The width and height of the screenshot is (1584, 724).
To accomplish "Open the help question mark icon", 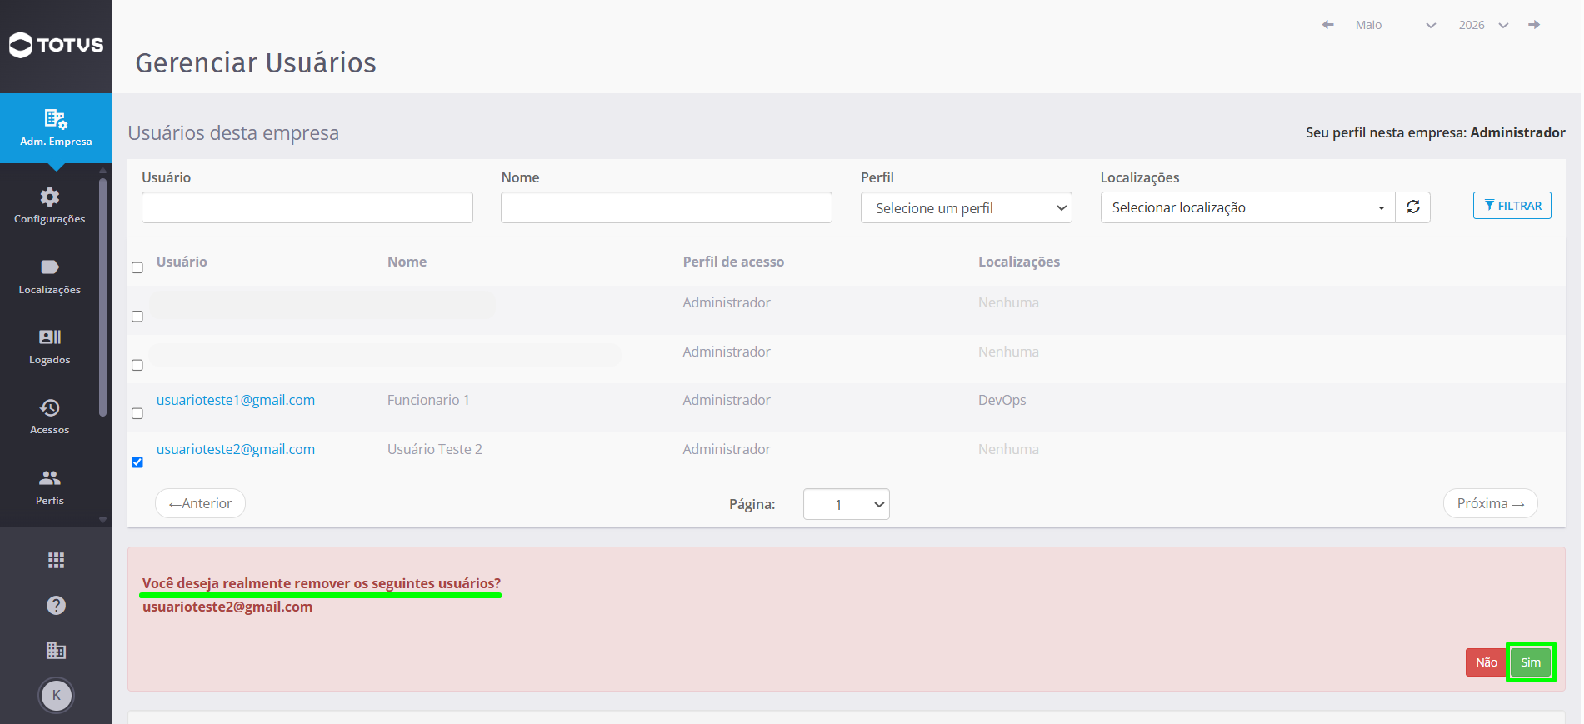I will pyautogui.click(x=56, y=605).
